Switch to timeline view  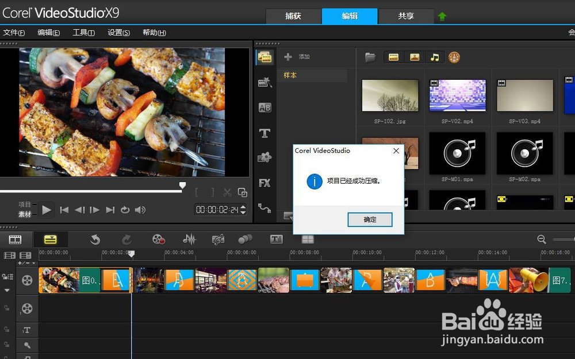(x=50, y=240)
